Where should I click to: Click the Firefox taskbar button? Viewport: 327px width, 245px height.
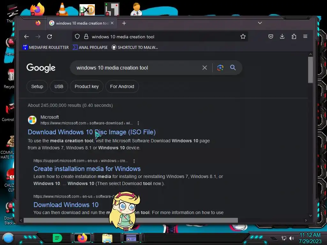pyautogui.click(x=82, y=238)
